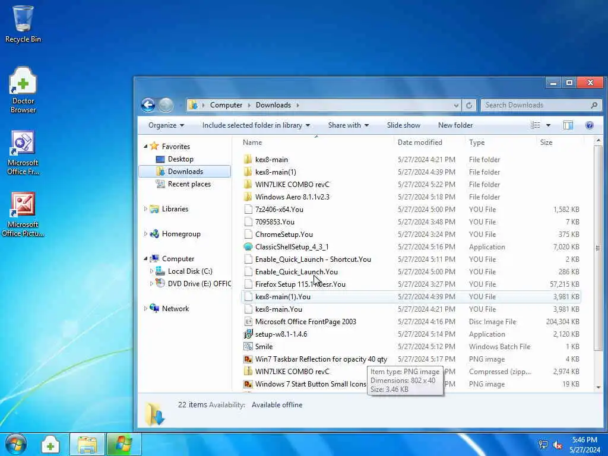The width and height of the screenshot is (608, 456).
Task: Toggle the preview pane button
Action: 568,125
